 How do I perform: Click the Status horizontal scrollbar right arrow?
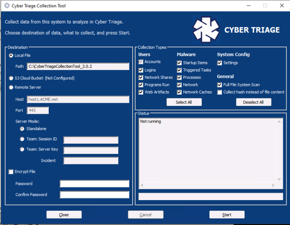pyautogui.click(x=273, y=186)
